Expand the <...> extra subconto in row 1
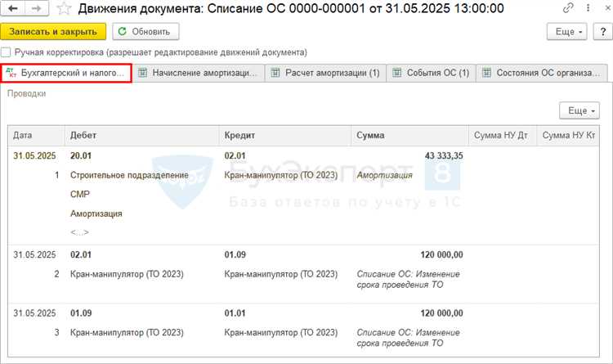The height and width of the screenshot is (364, 613). tap(79, 232)
